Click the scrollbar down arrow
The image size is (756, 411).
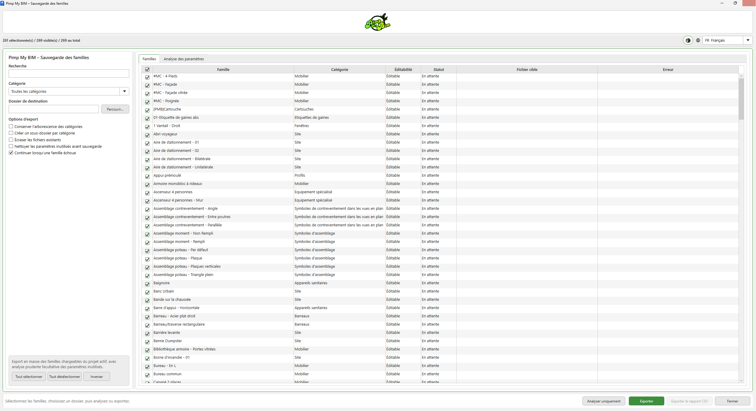(741, 381)
